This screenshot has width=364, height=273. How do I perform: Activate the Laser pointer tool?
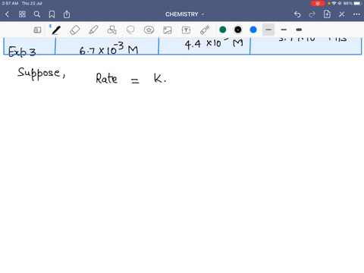click(x=205, y=30)
